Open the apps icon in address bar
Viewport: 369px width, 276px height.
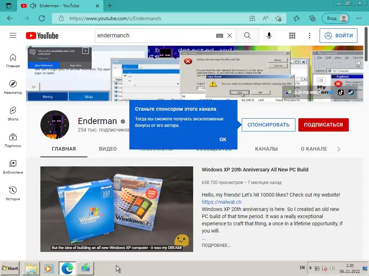tap(252, 18)
